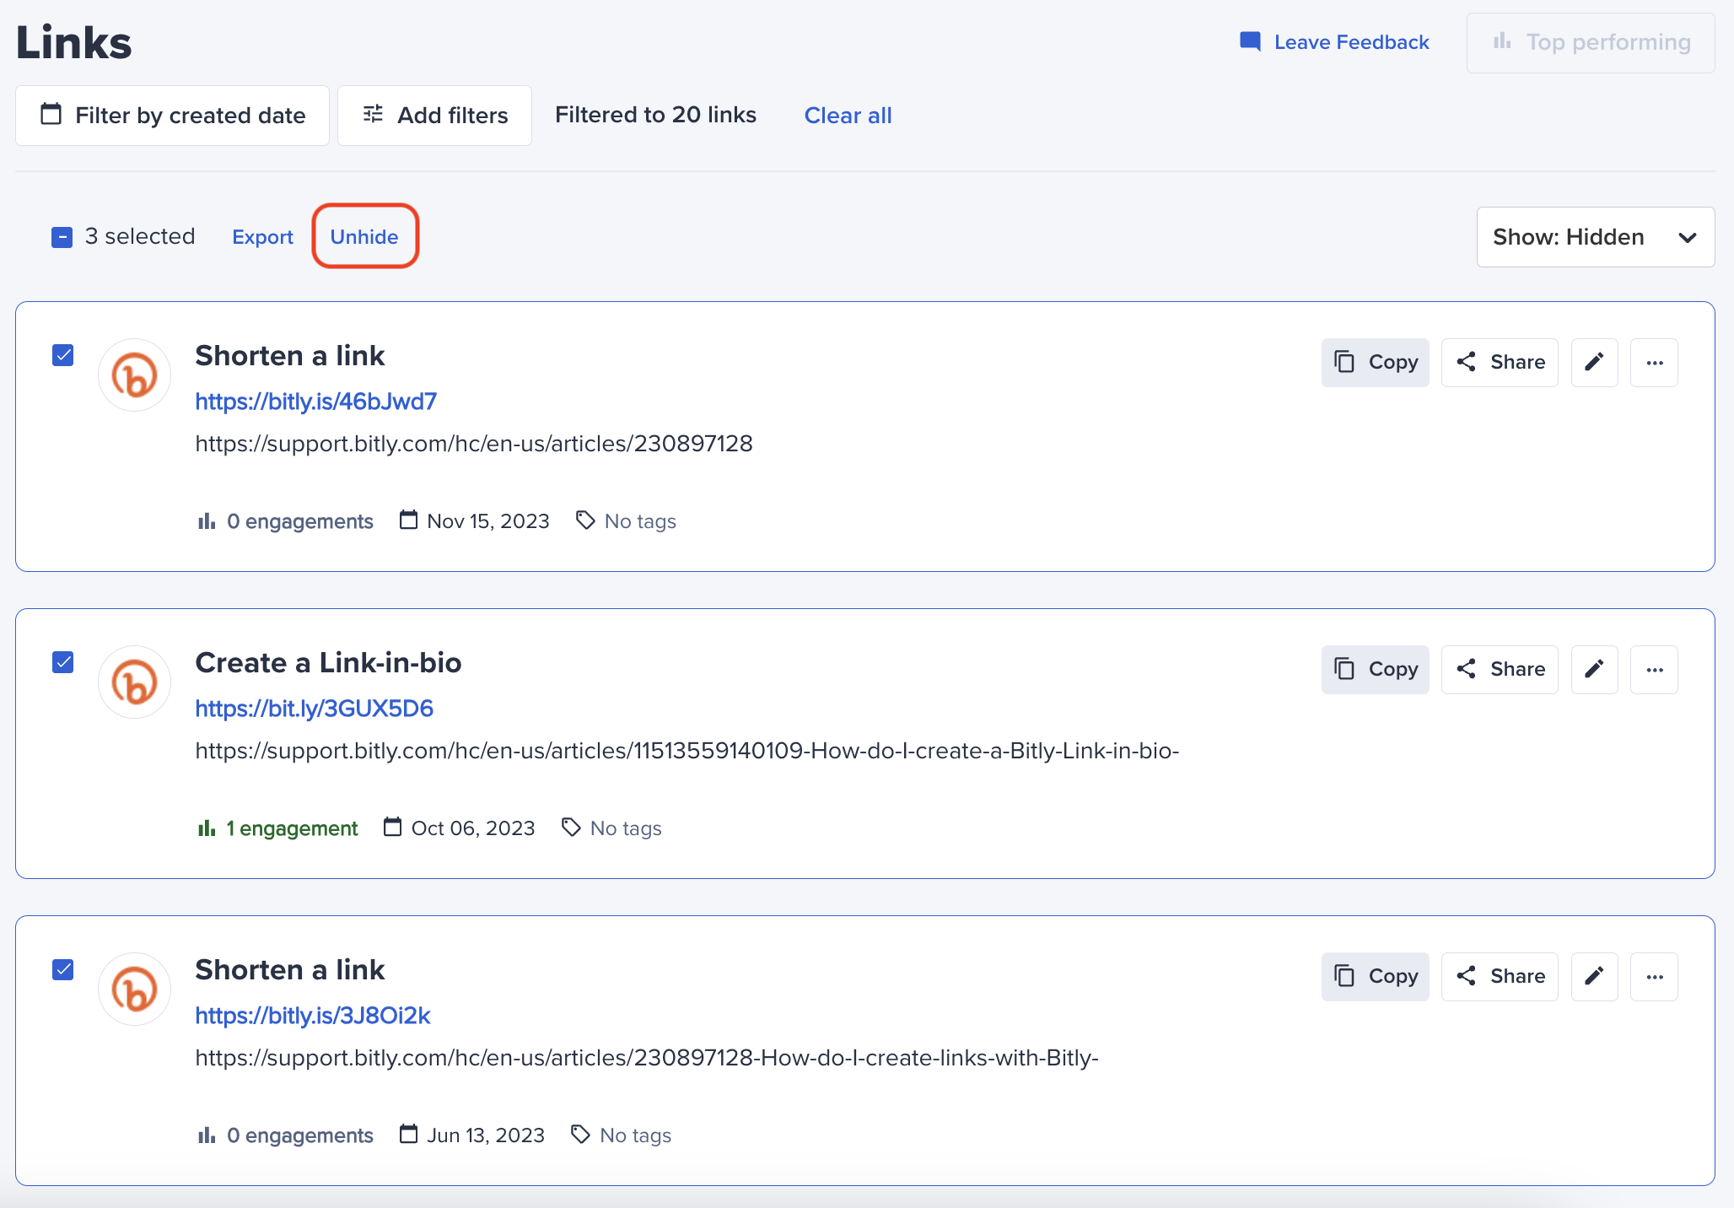1734x1208 pixels.
Task: Uncheck the Nov 15 Shorten a link card
Action: pos(63,355)
